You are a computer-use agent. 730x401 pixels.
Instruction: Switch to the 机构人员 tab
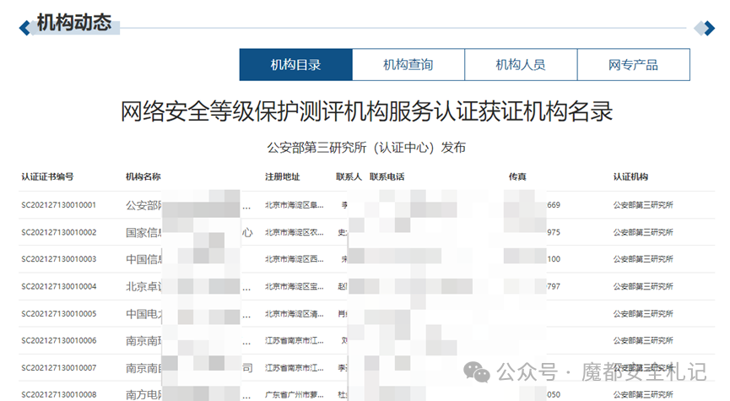pos(521,65)
